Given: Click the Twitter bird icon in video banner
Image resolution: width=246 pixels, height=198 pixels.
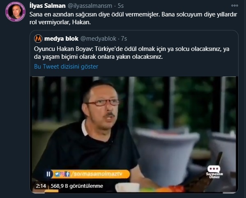Looking at the screenshot, I should pos(57,174).
